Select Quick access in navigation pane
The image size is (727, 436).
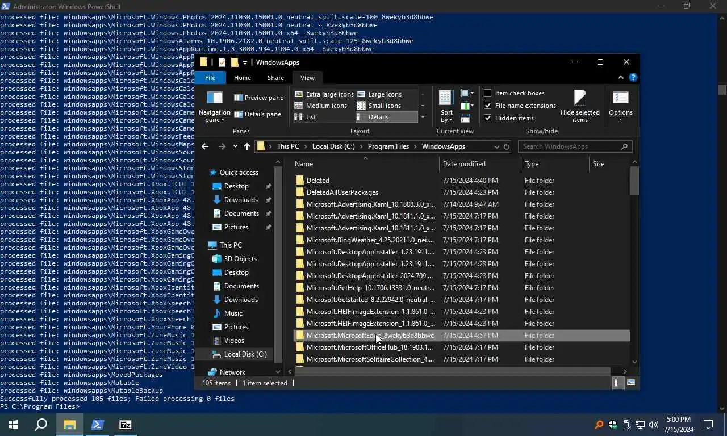pyautogui.click(x=239, y=173)
